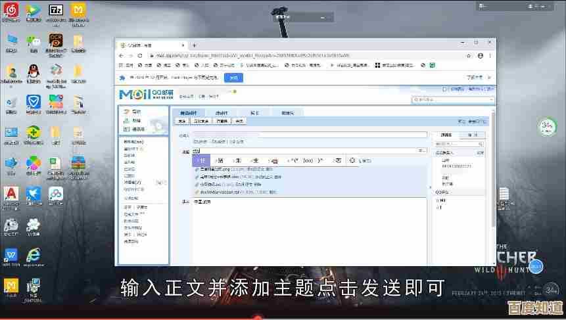Image resolution: width=566 pixels, height=320 pixels.
Task: Bookmark this page with the star icon
Action: [x=469, y=56]
